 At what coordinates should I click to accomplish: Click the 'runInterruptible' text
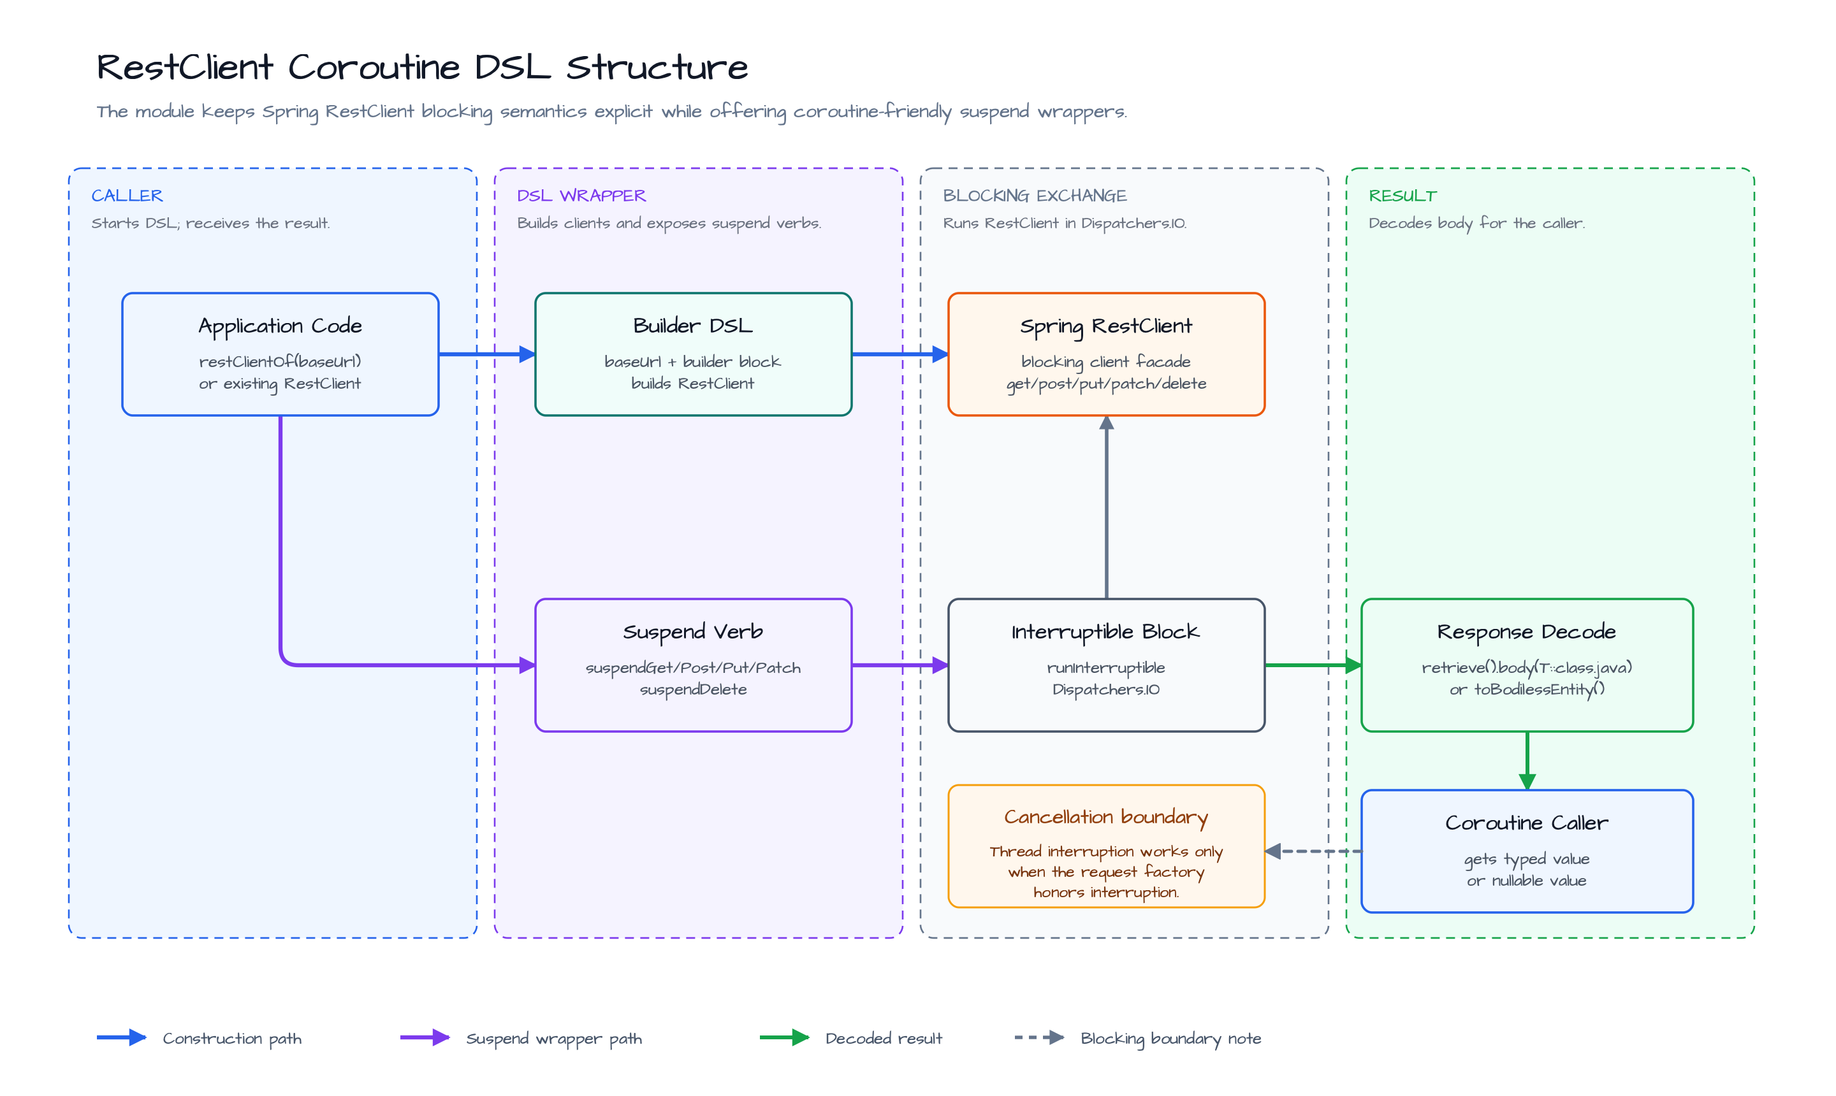click(x=1106, y=668)
